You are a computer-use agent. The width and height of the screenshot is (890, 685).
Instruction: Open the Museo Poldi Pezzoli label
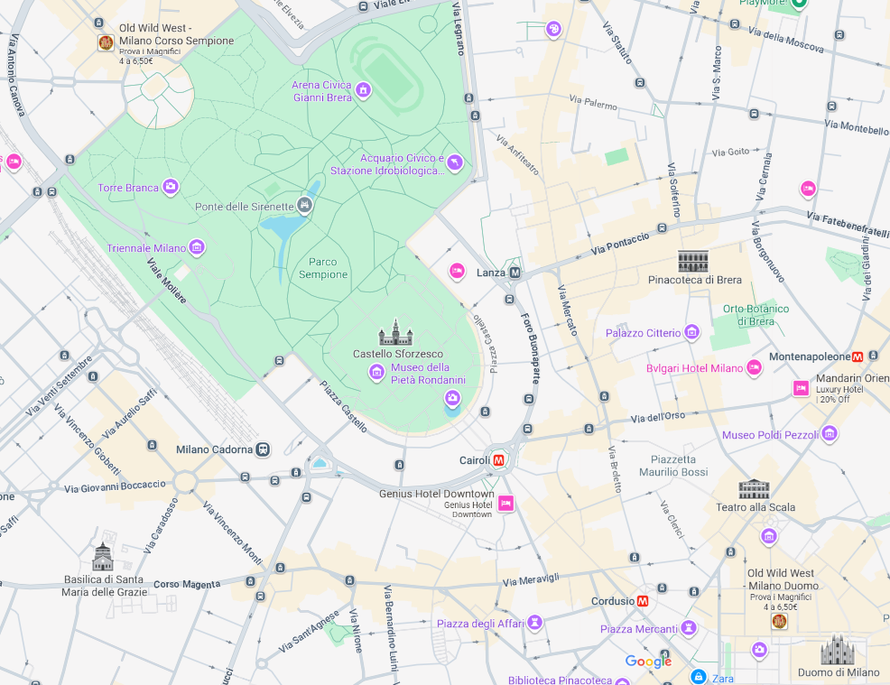pyautogui.click(x=770, y=435)
